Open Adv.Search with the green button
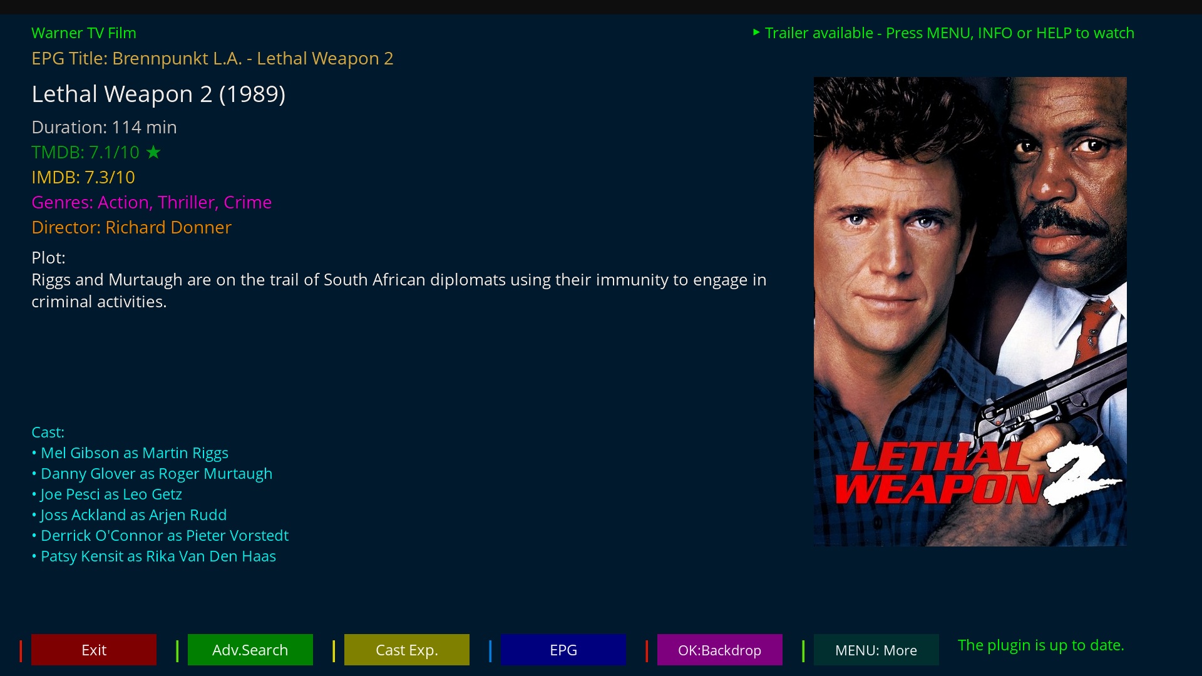Screen dimensions: 1202x676 250,650
